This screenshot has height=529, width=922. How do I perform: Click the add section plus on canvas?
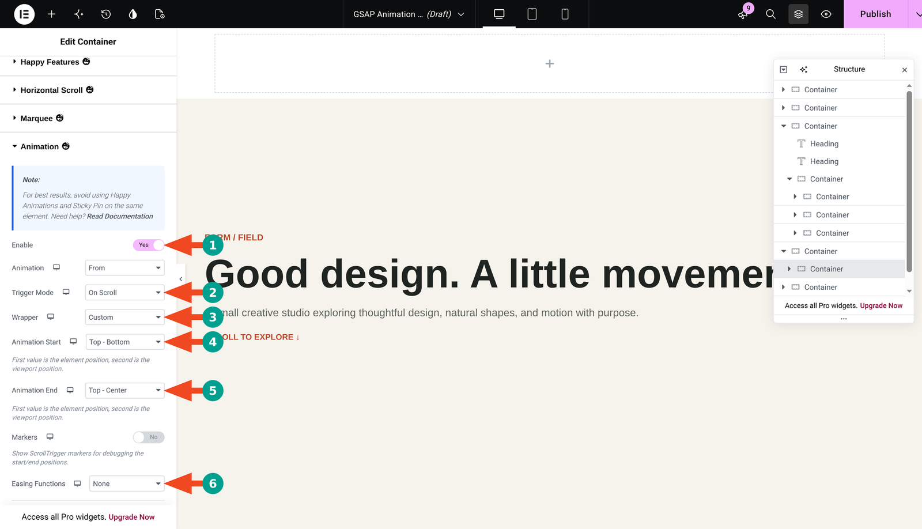(x=550, y=63)
